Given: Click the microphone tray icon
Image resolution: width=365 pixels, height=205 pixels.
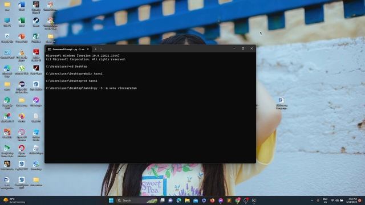Looking at the screenshot, I should (318, 200).
